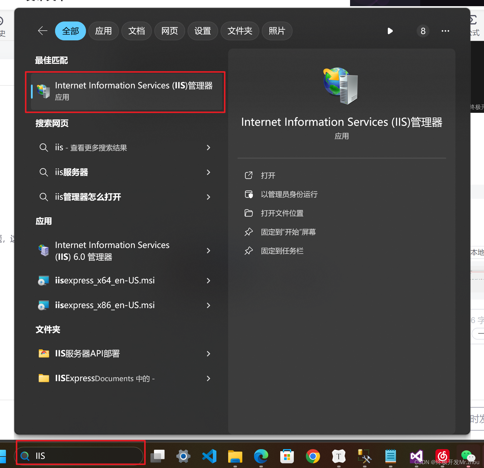Image resolution: width=484 pixels, height=468 pixels.
Task: Expand the IIS 6.0 管理器 result chevron
Action: pos(208,251)
